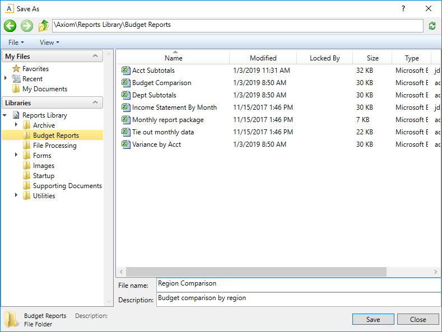Open the File menu
The width and height of the screenshot is (442, 332).
(16, 43)
